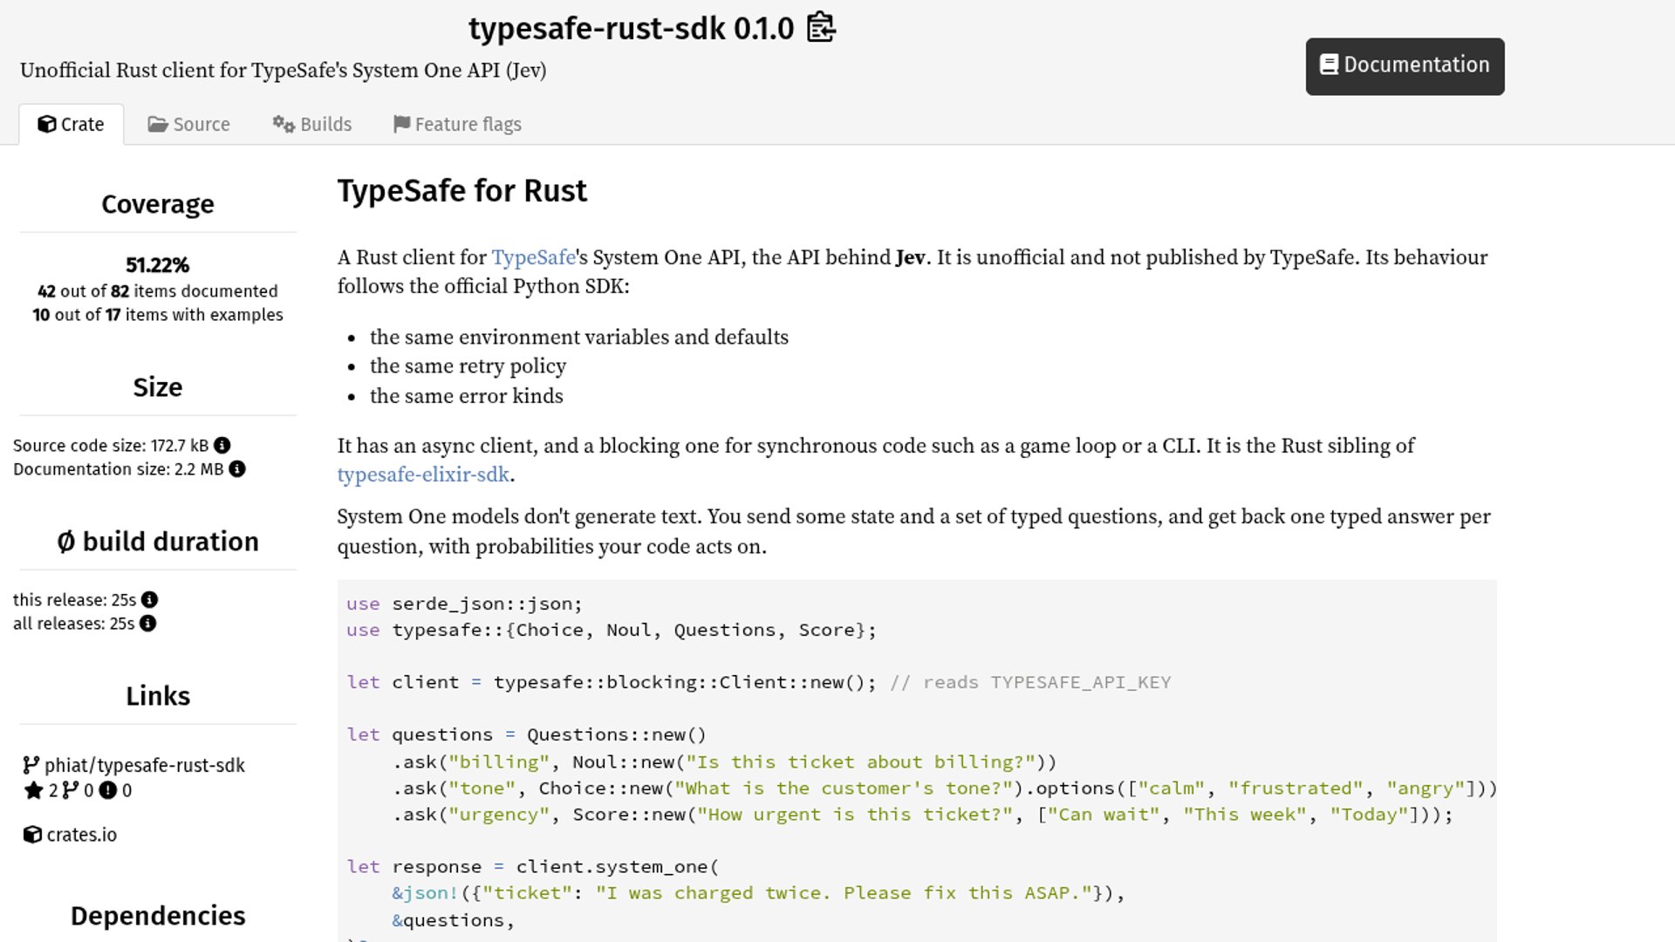
Task: Click the 'build duration' heading
Action: (x=158, y=542)
